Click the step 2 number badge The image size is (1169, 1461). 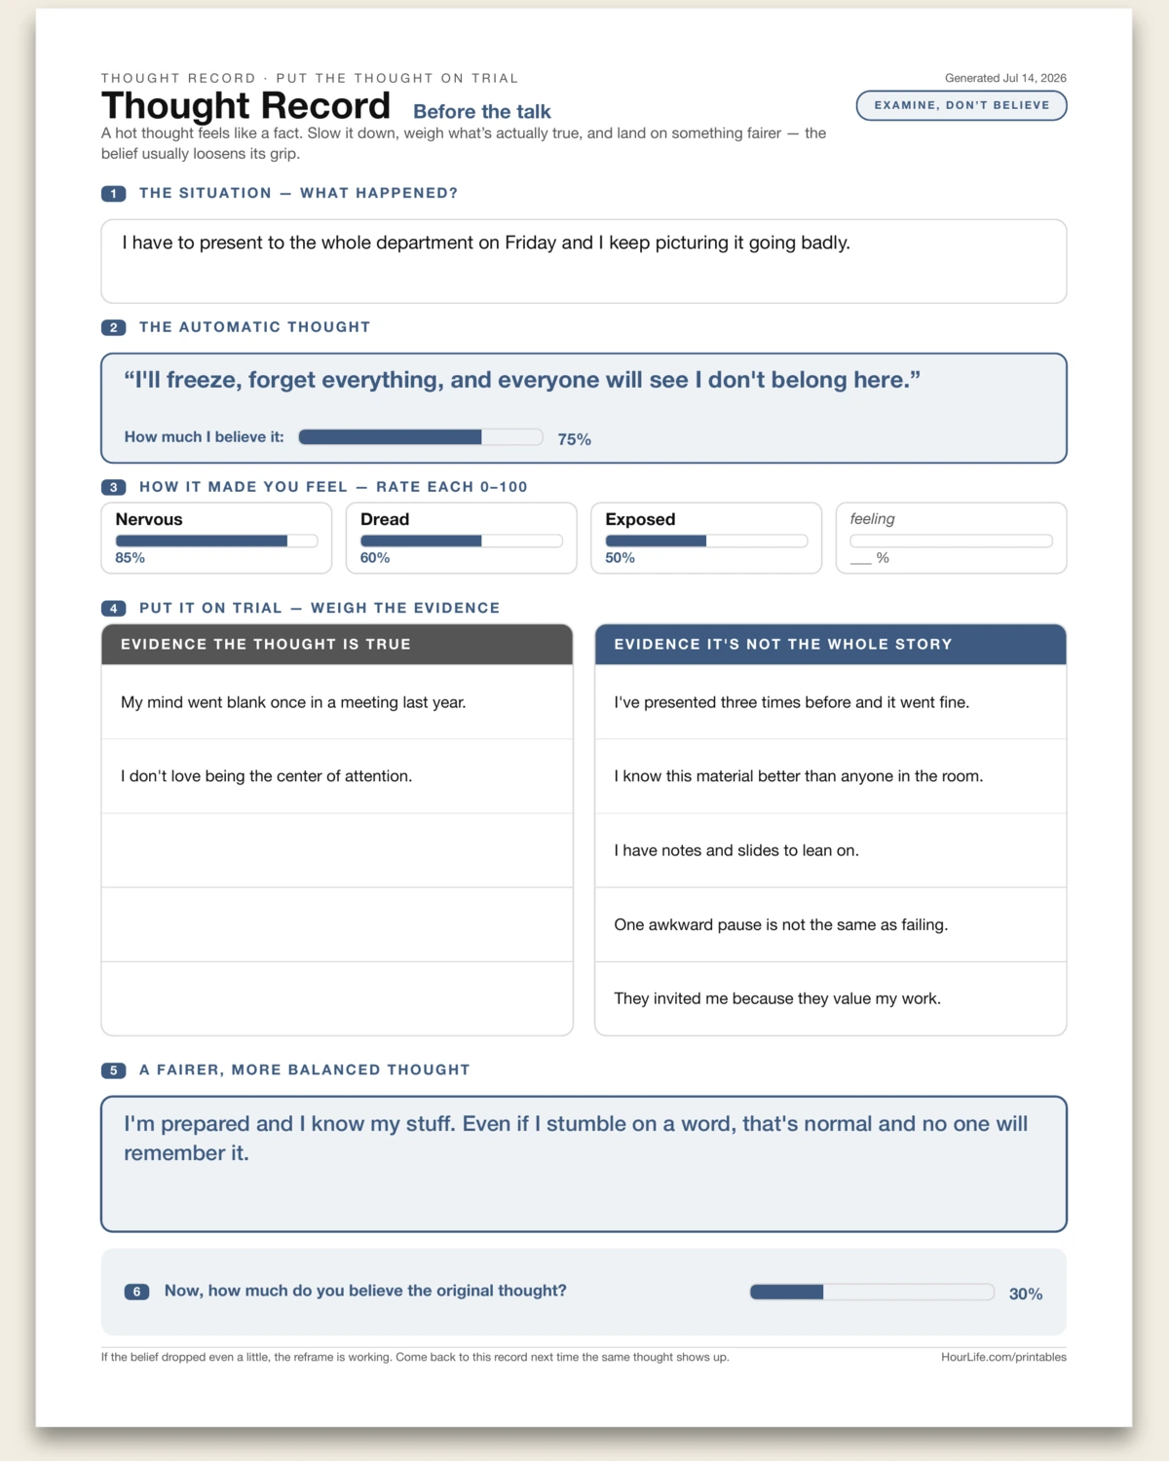[x=113, y=328]
